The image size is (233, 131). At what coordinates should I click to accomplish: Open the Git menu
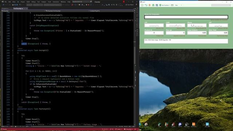[18, 2]
